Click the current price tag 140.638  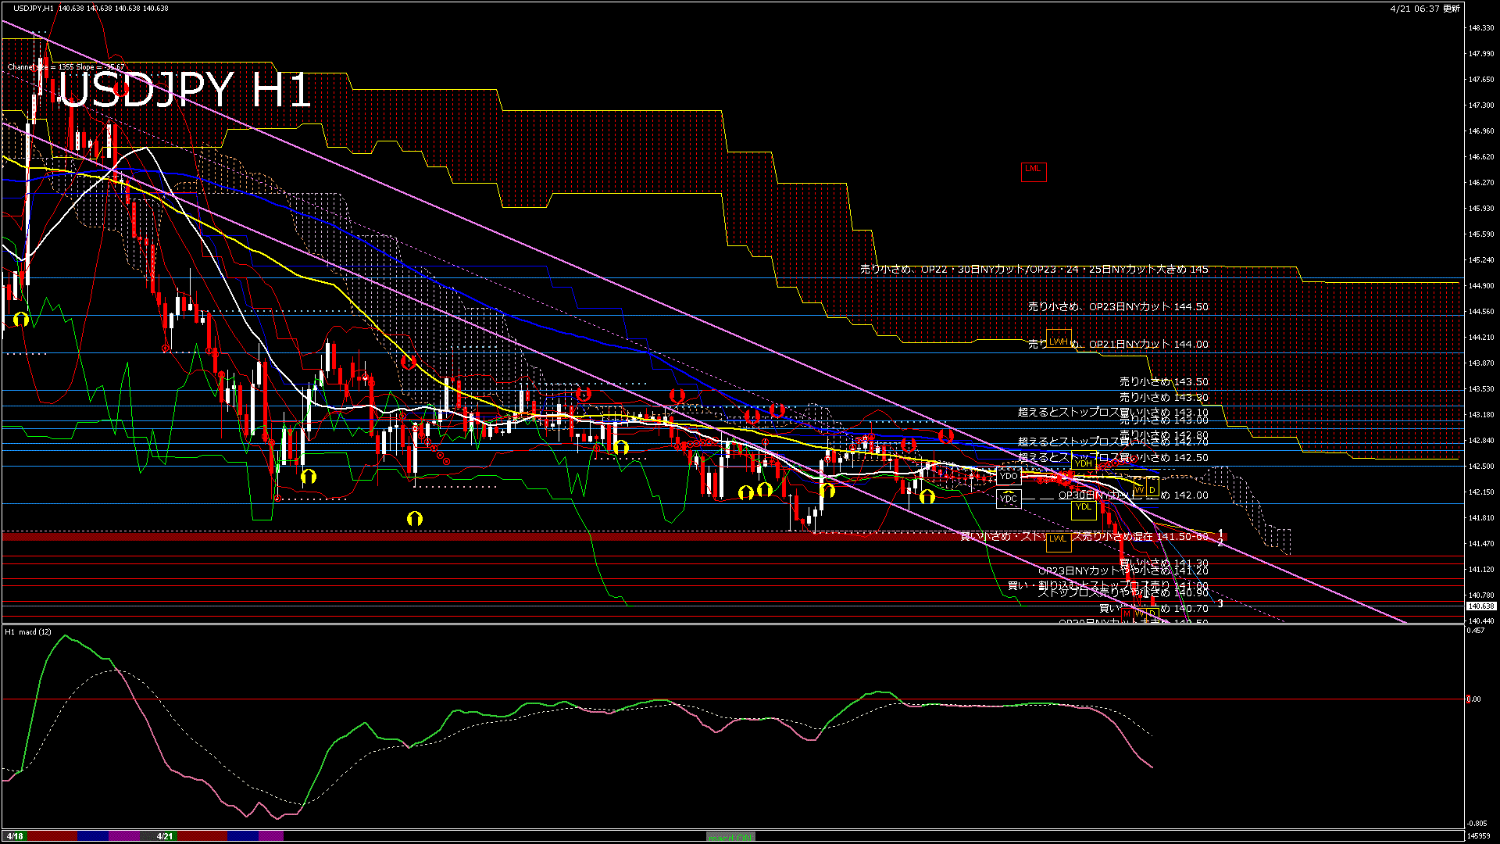[1480, 606]
